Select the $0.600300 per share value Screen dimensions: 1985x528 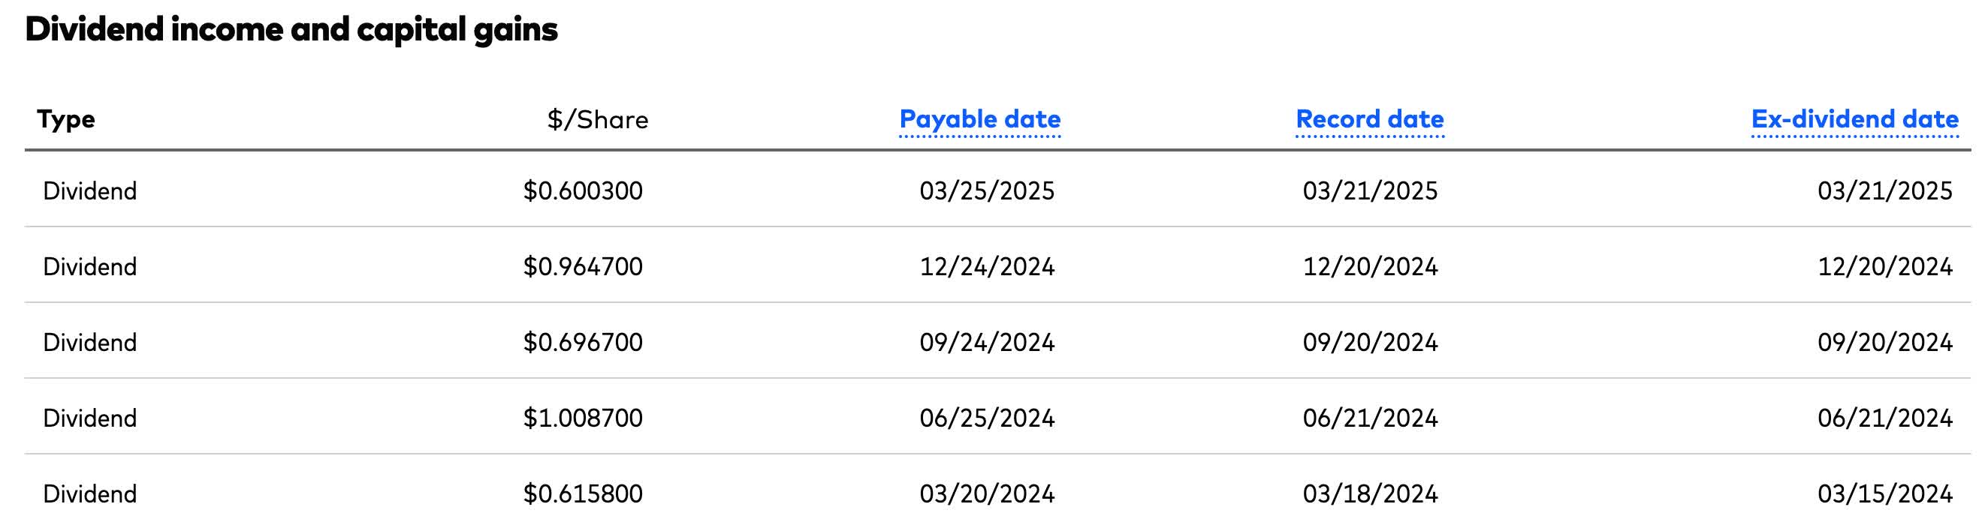click(x=583, y=191)
